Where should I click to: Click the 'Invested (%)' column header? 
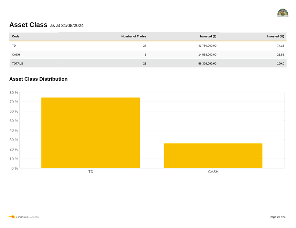(x=275, y=36)
